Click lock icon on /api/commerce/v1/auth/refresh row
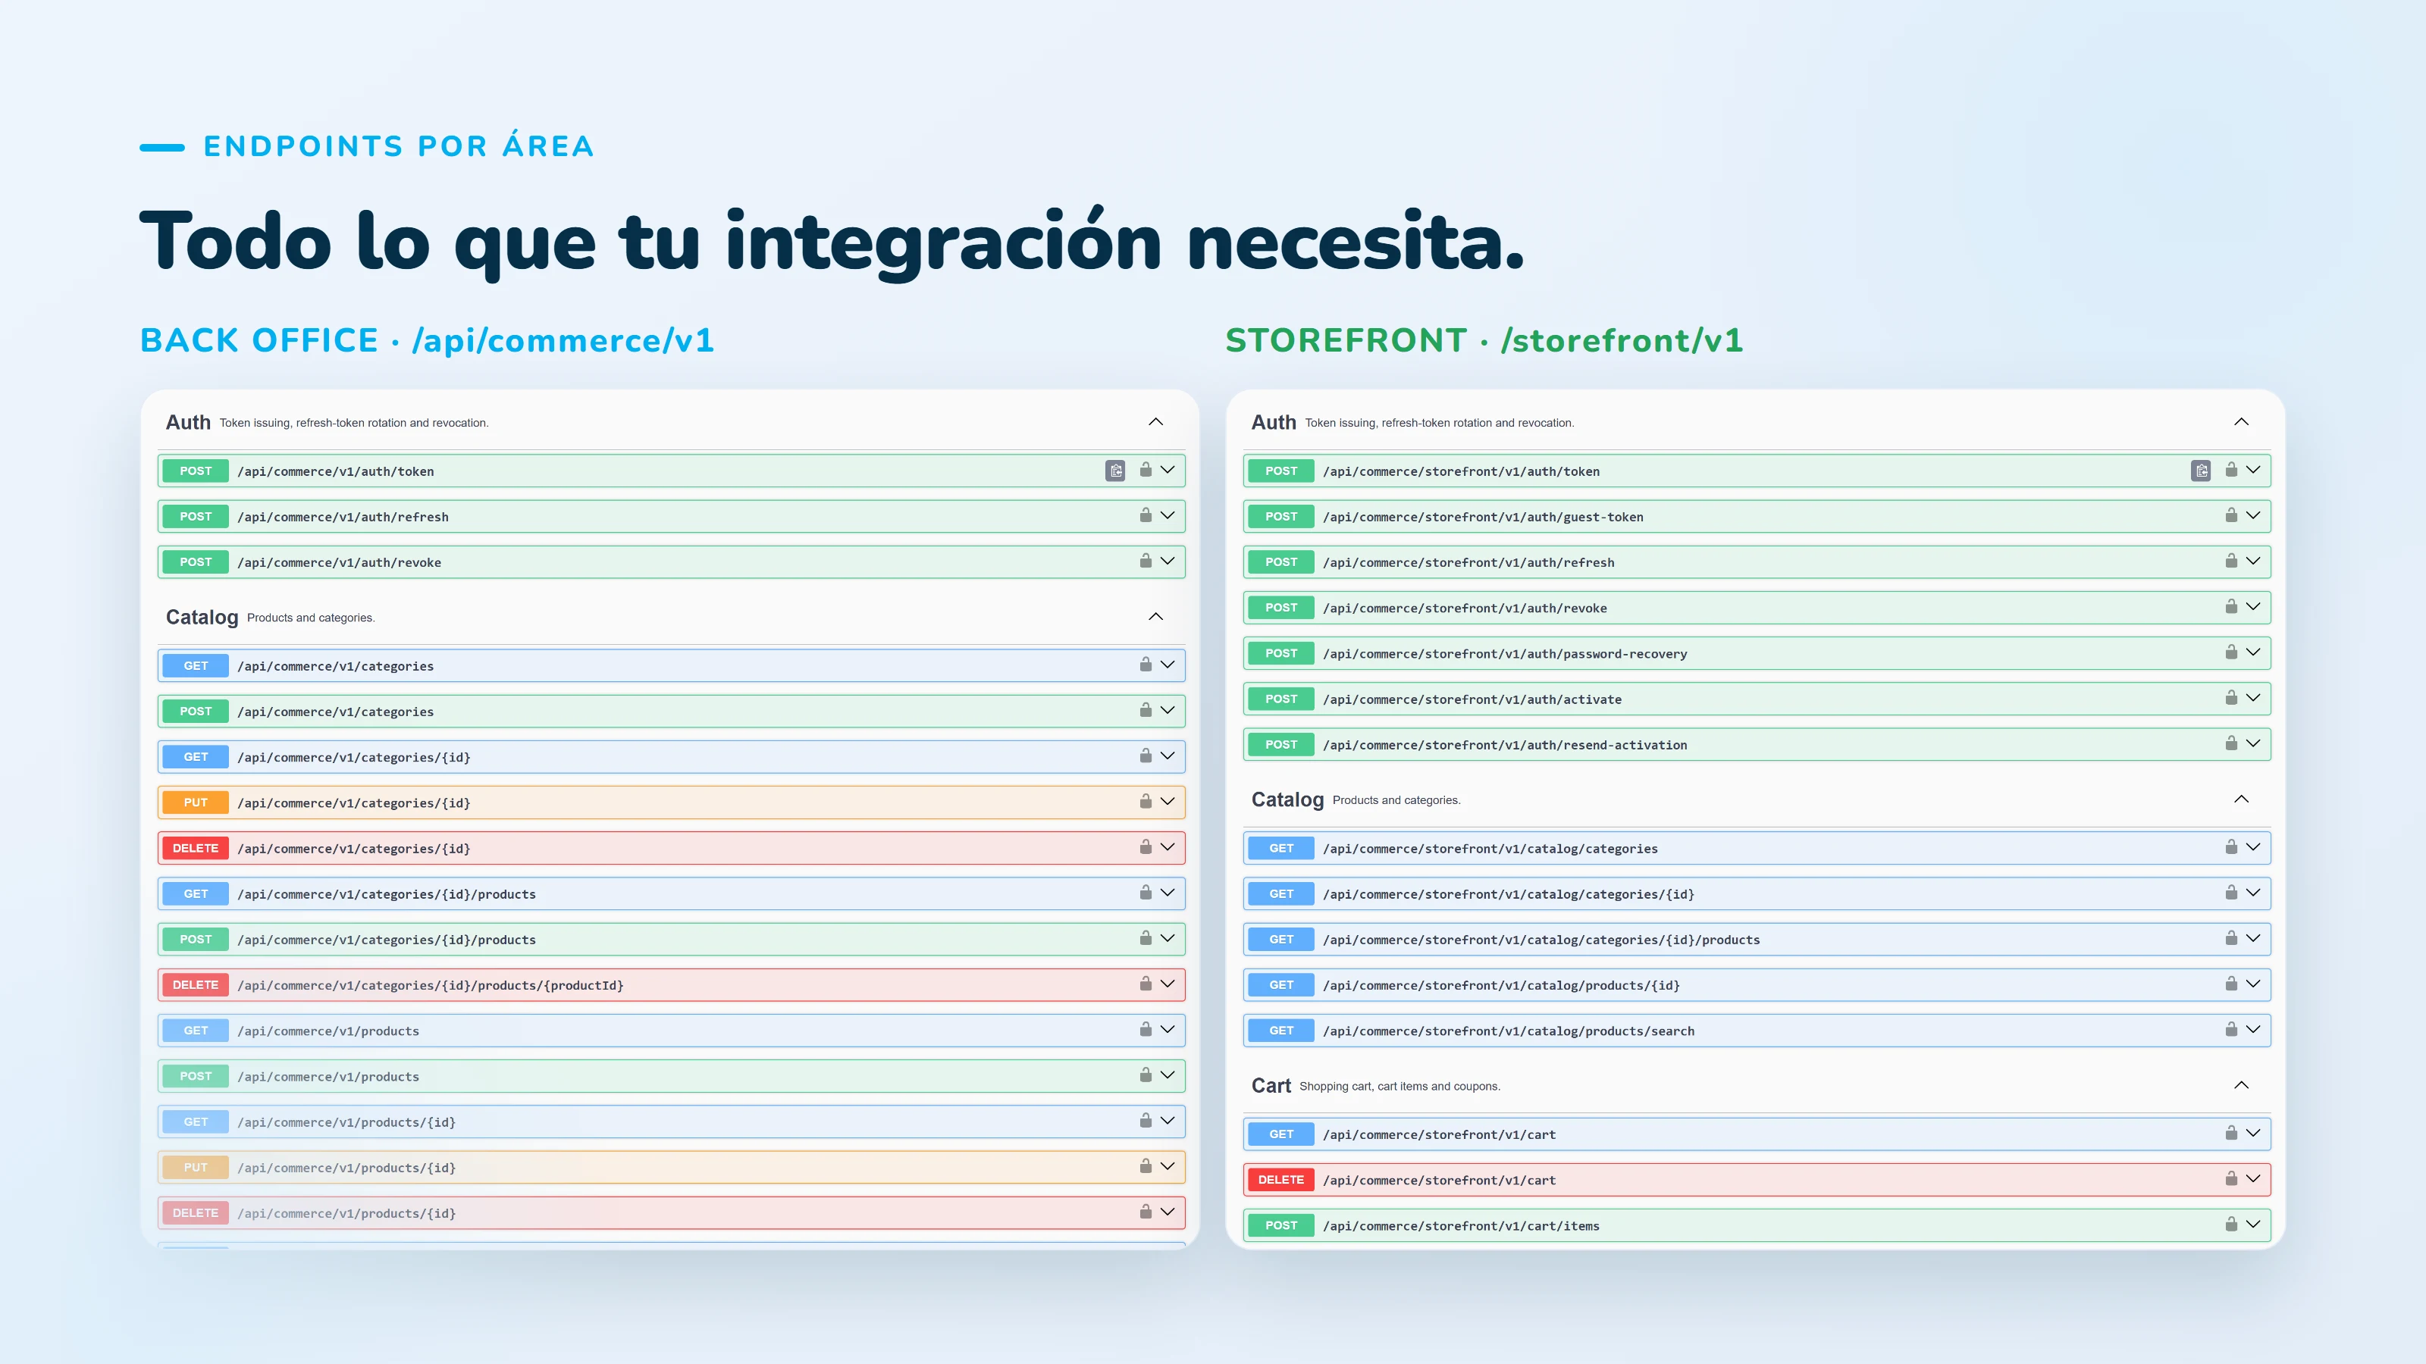This screenshot has height=1364, width=2426. click(1146, 515)
